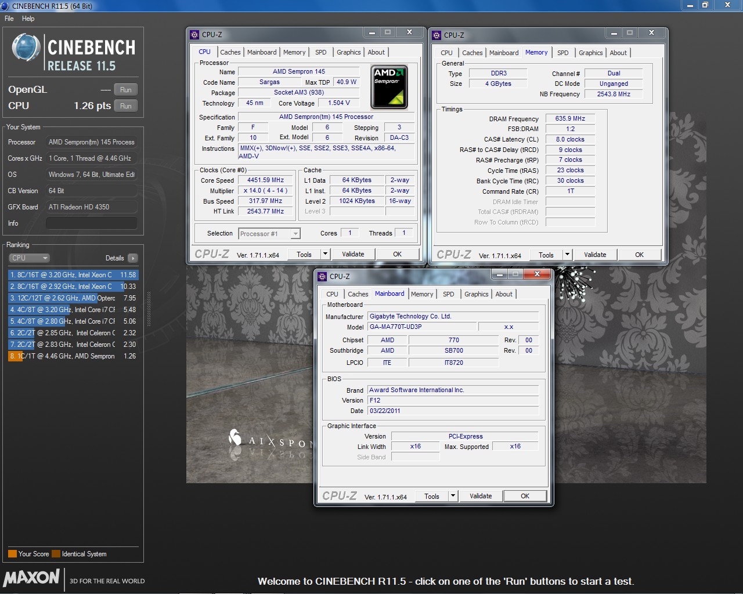Click the CPU-Z title icon in Mainboard window
The width and height of the screenshot is (743, 594).
point(322,277)
